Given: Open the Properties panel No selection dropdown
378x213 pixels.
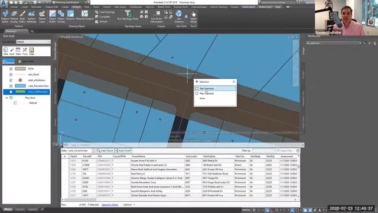Looking at the screenshot, I should pos(334,43).
